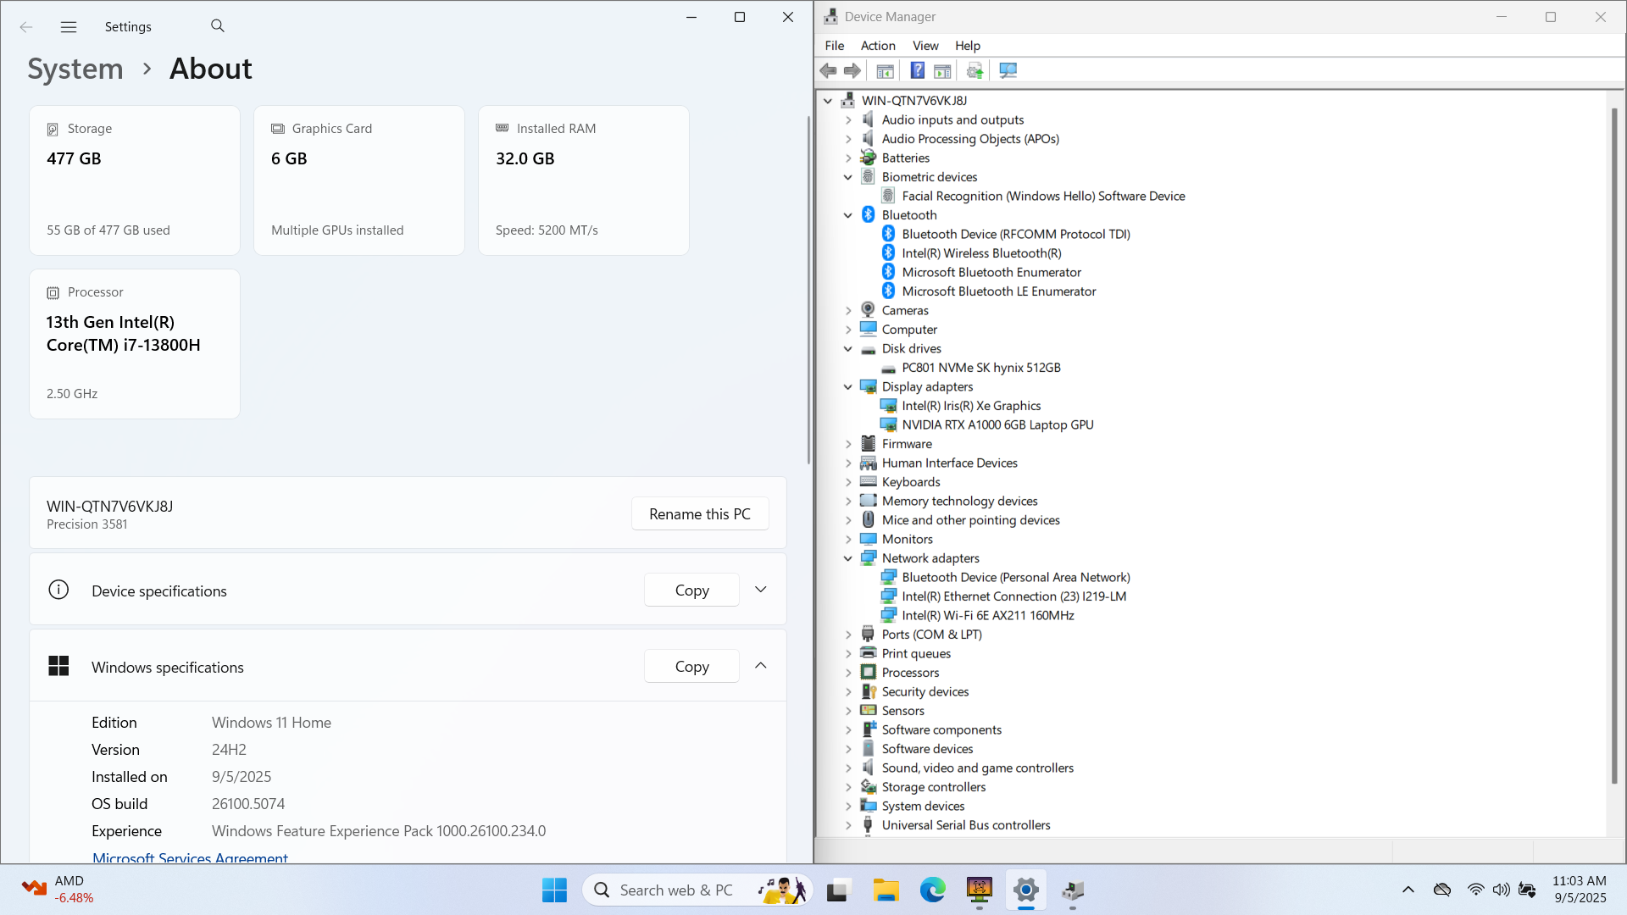Open Microsoft Edge from the taskbar
The width and height of the screenshot is (1627, 915).
click(932, 890)
